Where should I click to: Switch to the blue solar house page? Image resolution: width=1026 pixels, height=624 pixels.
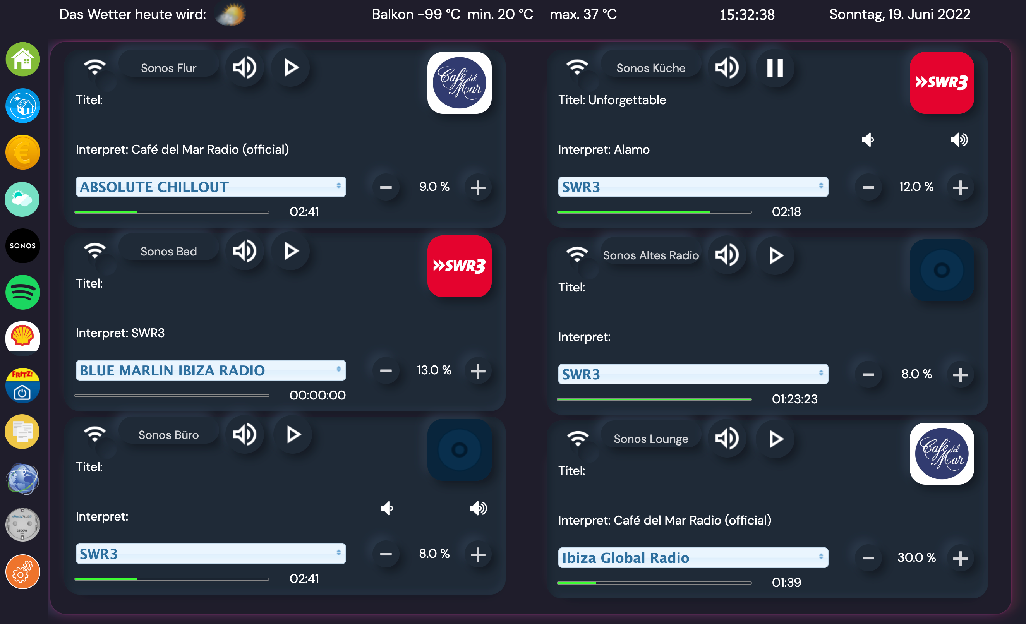[22, 106]
